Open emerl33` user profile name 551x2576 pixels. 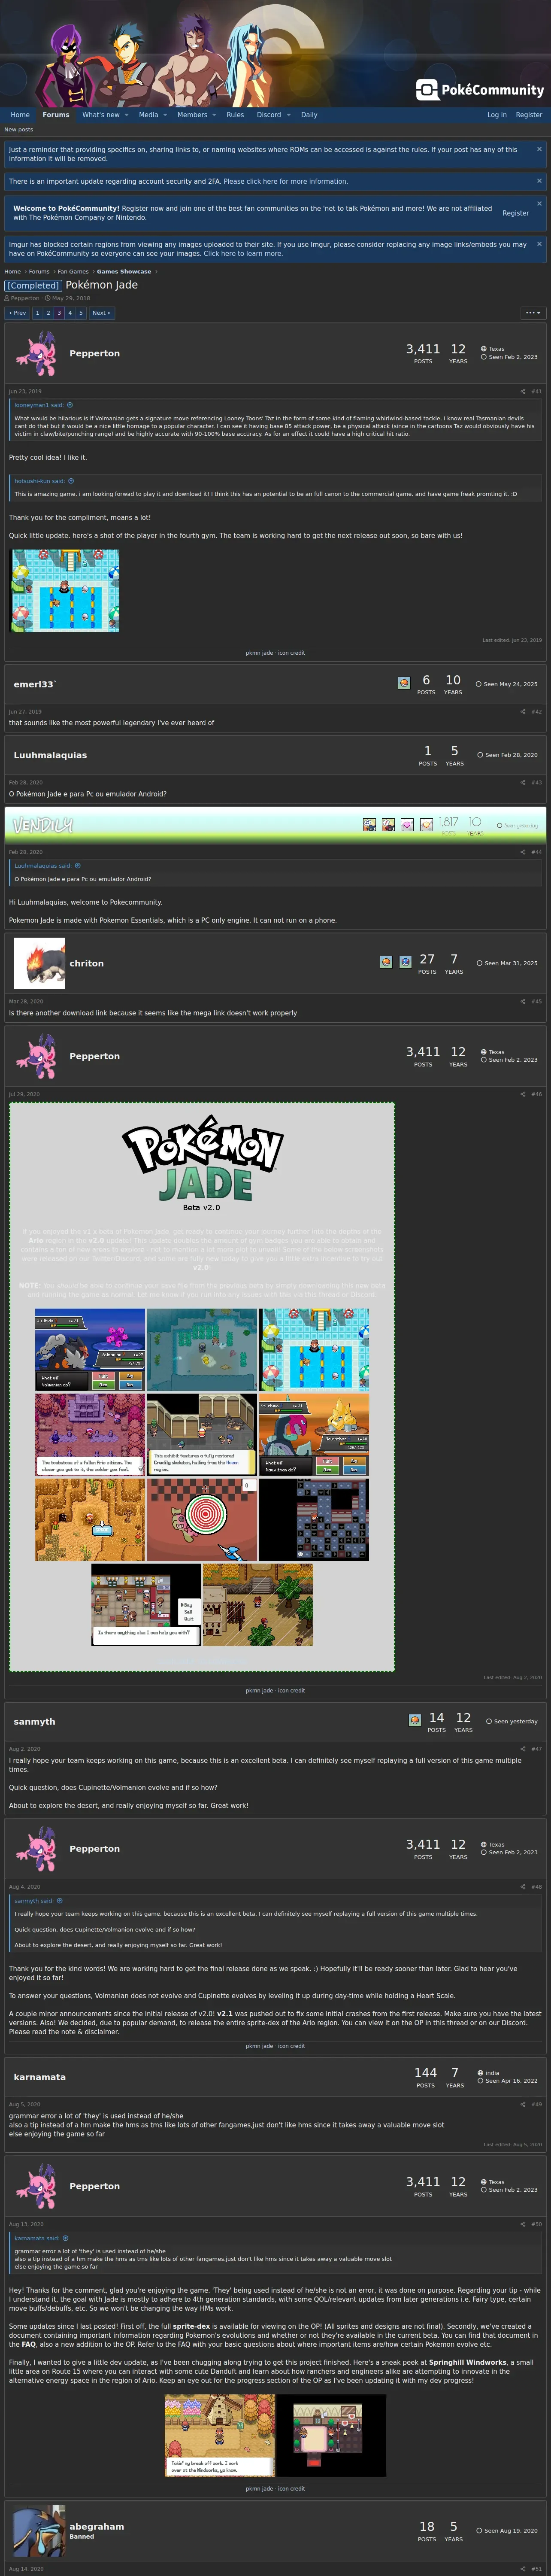(35, 684)
